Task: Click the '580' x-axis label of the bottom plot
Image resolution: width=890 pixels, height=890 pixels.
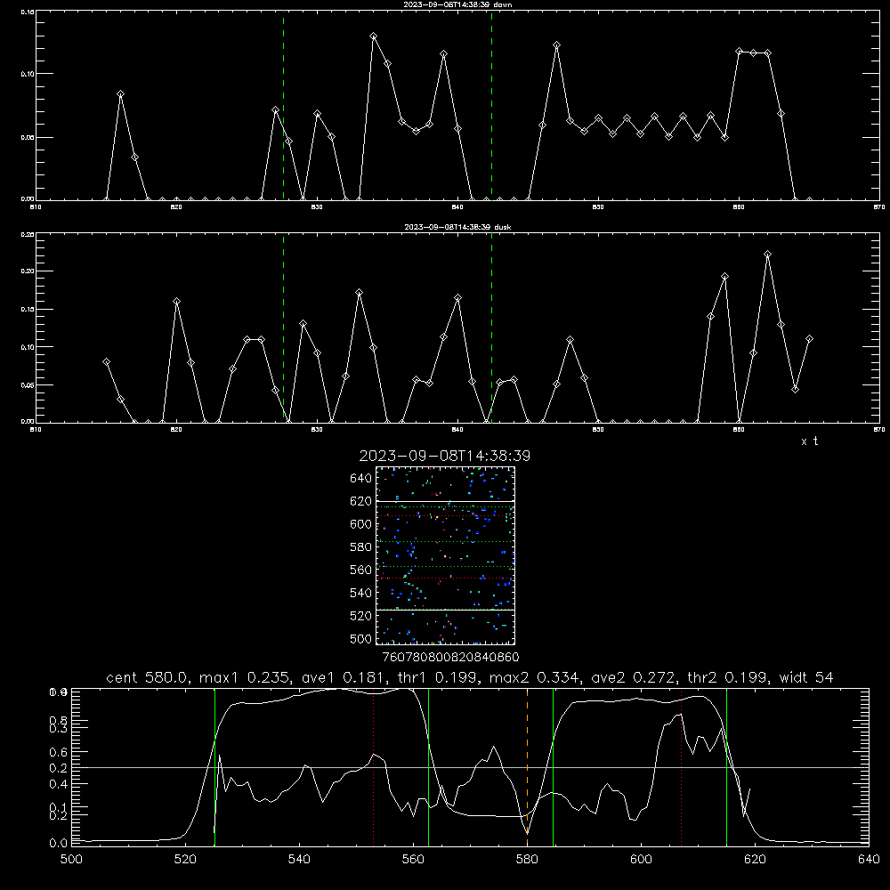Action: tap(527, 860)
